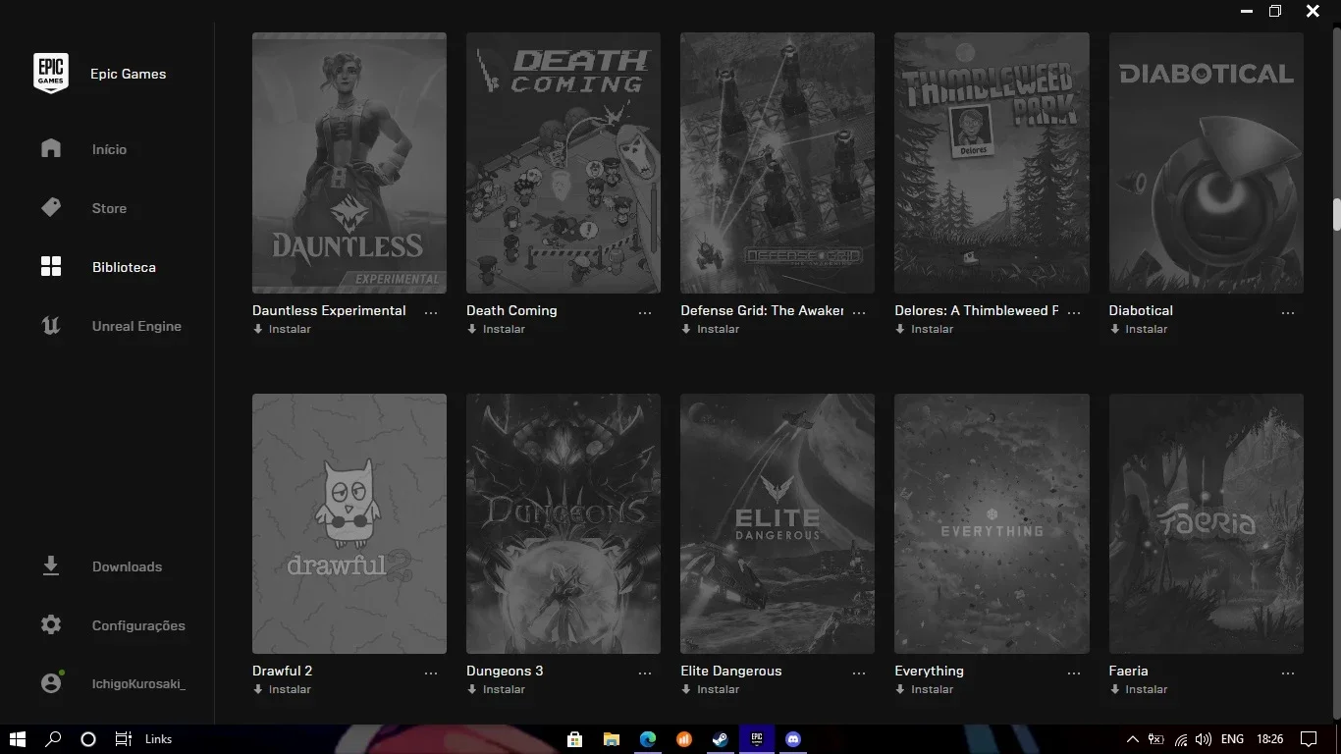Click Instalar under Drawful 2
This screenshot has height=754, width=1341.
(x=282, y=689)
